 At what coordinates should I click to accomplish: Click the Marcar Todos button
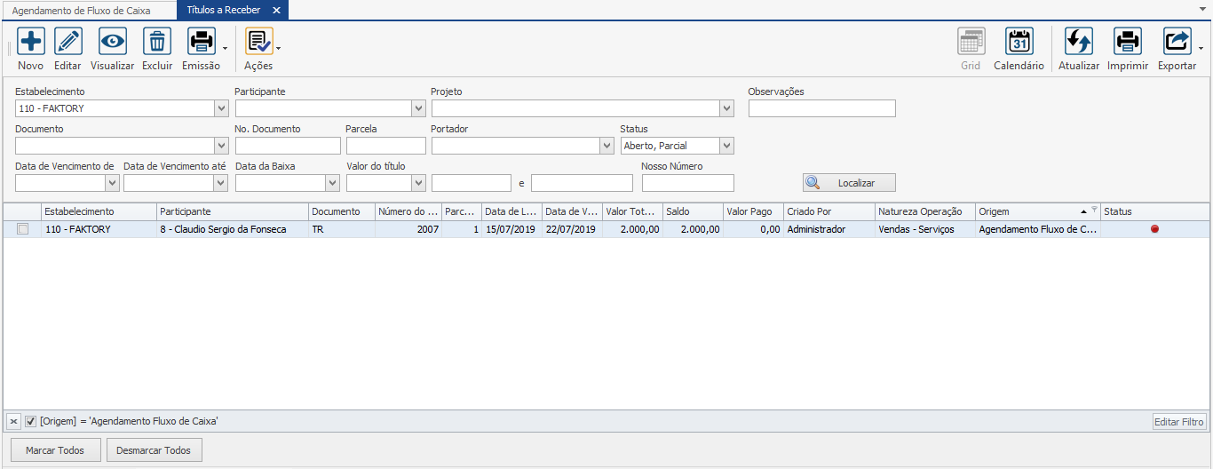point(55,450)
